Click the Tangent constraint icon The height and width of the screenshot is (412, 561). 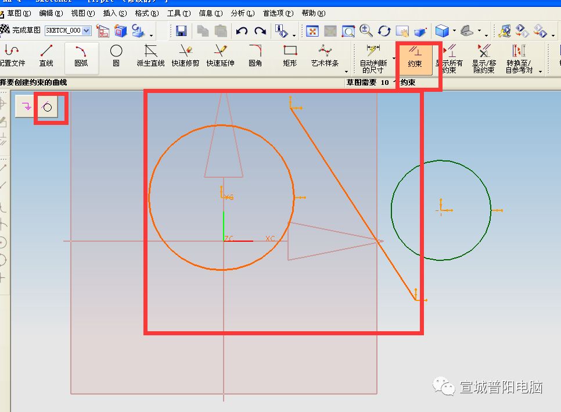(48, 106)
